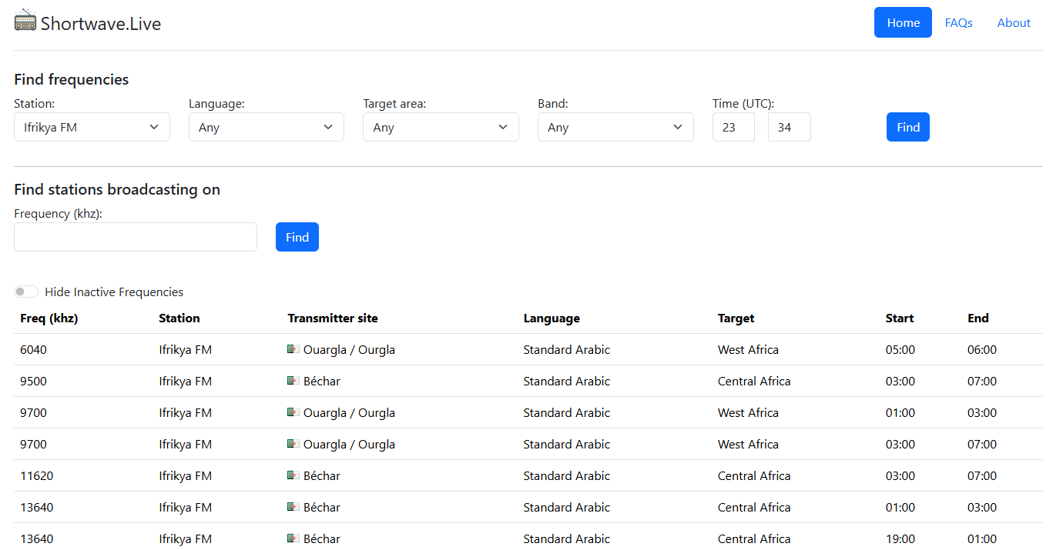Click Ouargla / Ourgla in the 6040 row
Viewport: 1063px width, 550px height.
(349, 349)
